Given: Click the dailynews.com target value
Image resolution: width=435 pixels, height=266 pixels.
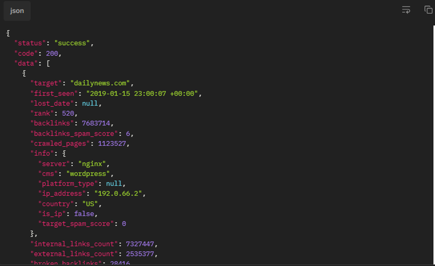Looking at the screenshot, I should (100, 83).
